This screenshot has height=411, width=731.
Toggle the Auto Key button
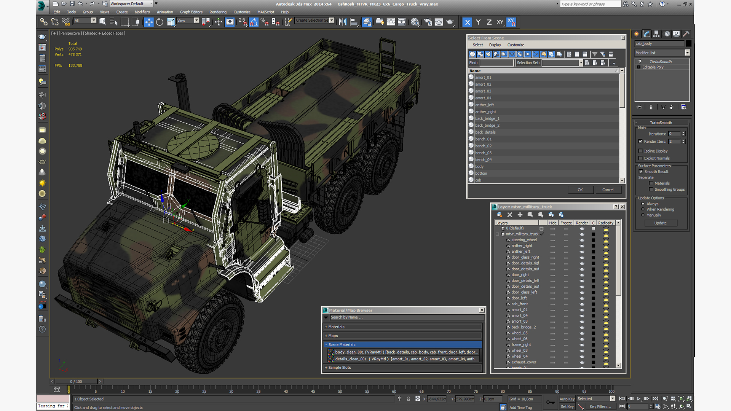567,399
